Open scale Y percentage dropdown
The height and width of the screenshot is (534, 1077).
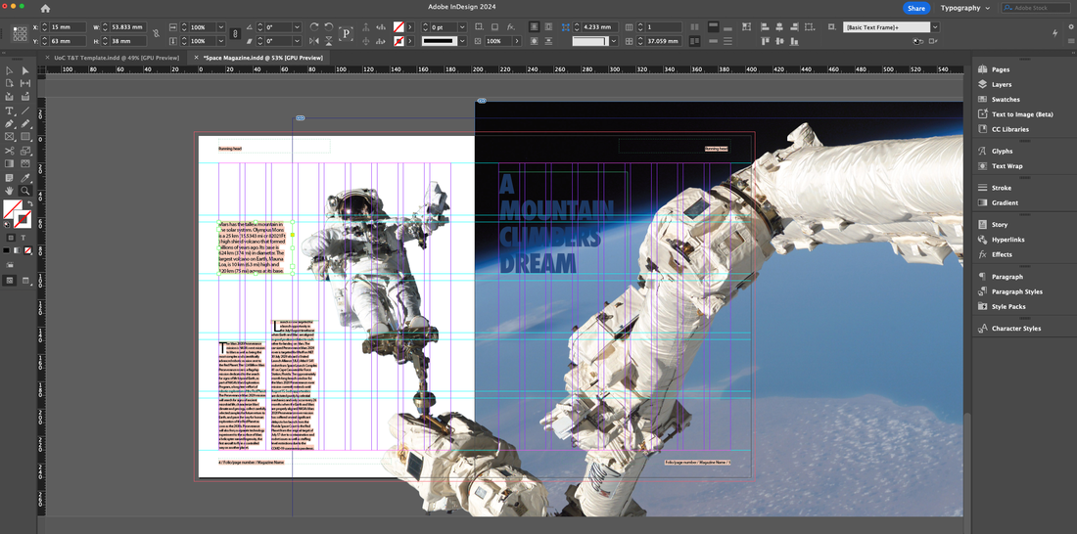[x=220, y=41]
